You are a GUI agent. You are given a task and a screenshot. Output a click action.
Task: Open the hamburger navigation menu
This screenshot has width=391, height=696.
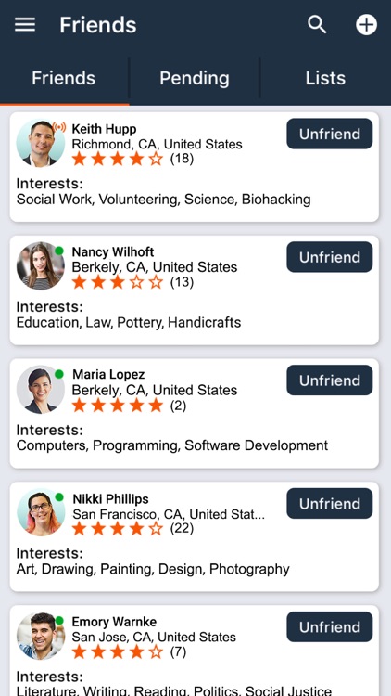point(25,24)
